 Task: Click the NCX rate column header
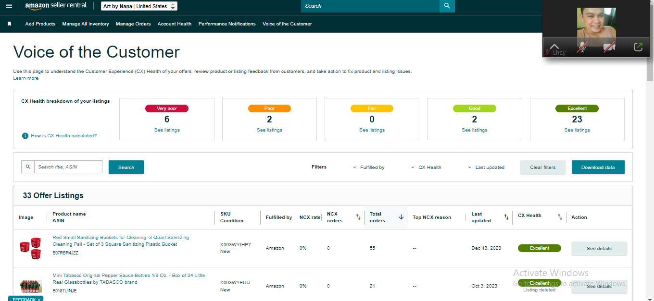[x=310, y=217]
